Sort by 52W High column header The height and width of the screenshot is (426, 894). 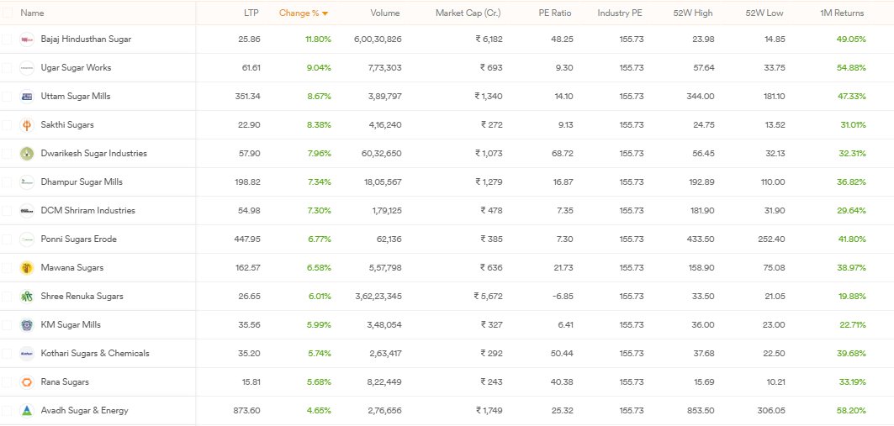pyautogui.click(x=693, y=13)
